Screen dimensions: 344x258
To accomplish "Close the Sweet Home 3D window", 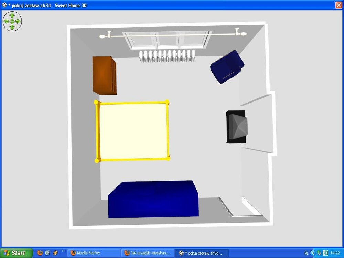I will click(338, 5).
